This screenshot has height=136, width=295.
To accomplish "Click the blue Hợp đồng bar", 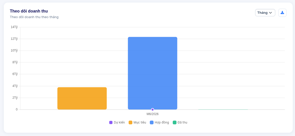I will click(153, 73).
